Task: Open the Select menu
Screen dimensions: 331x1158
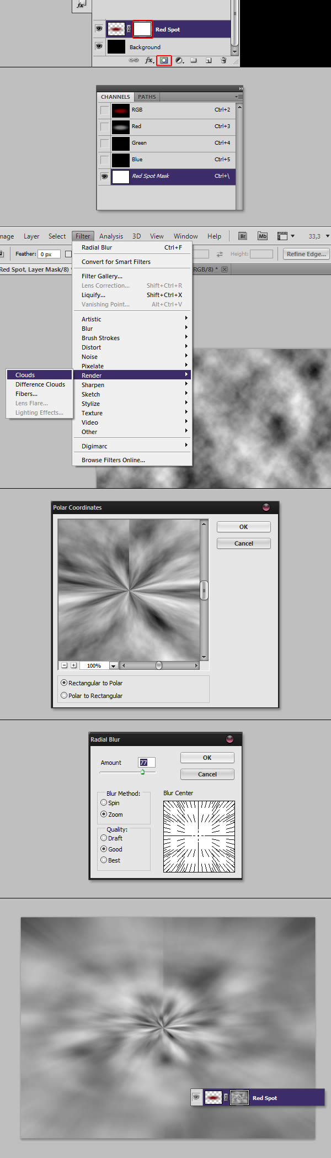Action: pos(57,236)
